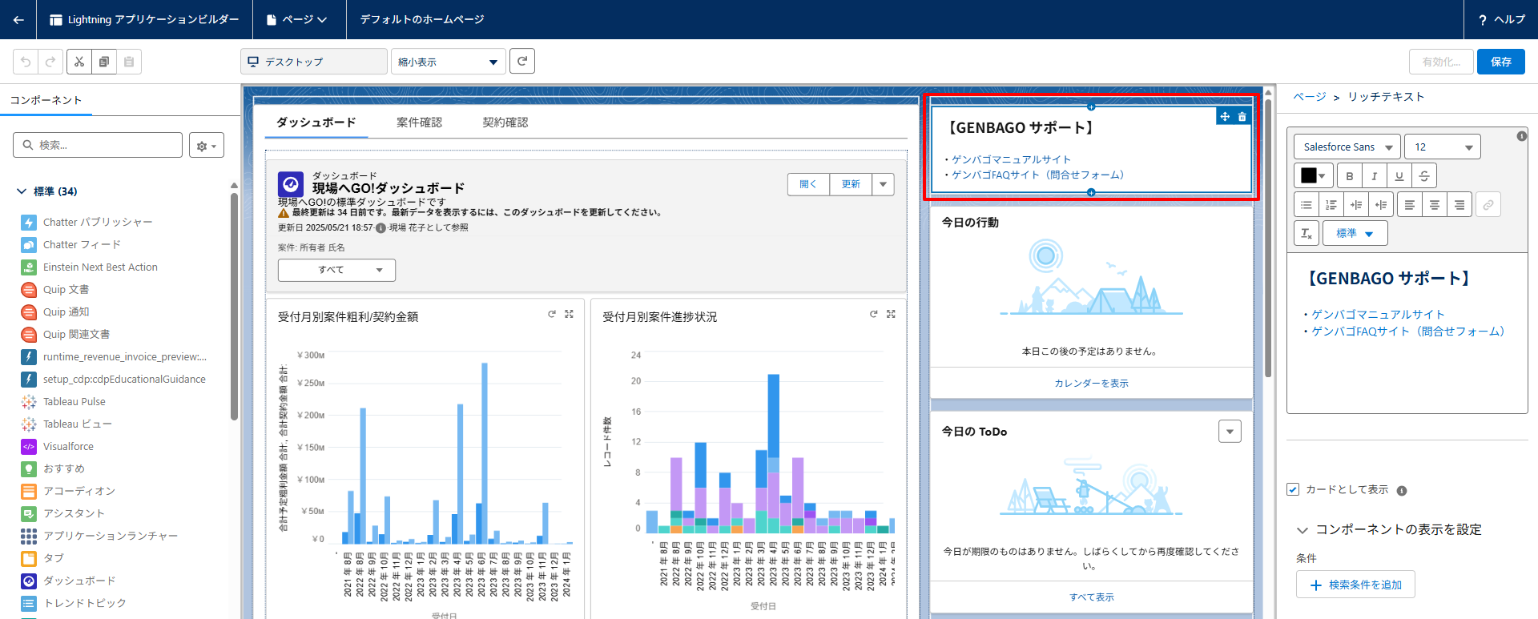Open the 縮小表示 zoom dropdown
1538x619 pixels.
point(448,62)
